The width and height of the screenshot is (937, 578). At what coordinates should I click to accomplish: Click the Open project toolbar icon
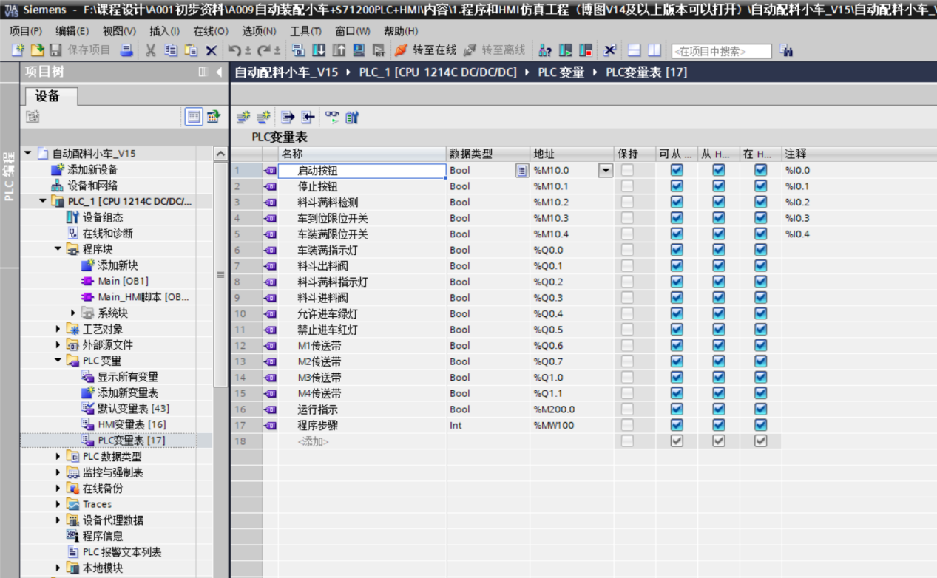pyautogui.click(x=37, y=50)
